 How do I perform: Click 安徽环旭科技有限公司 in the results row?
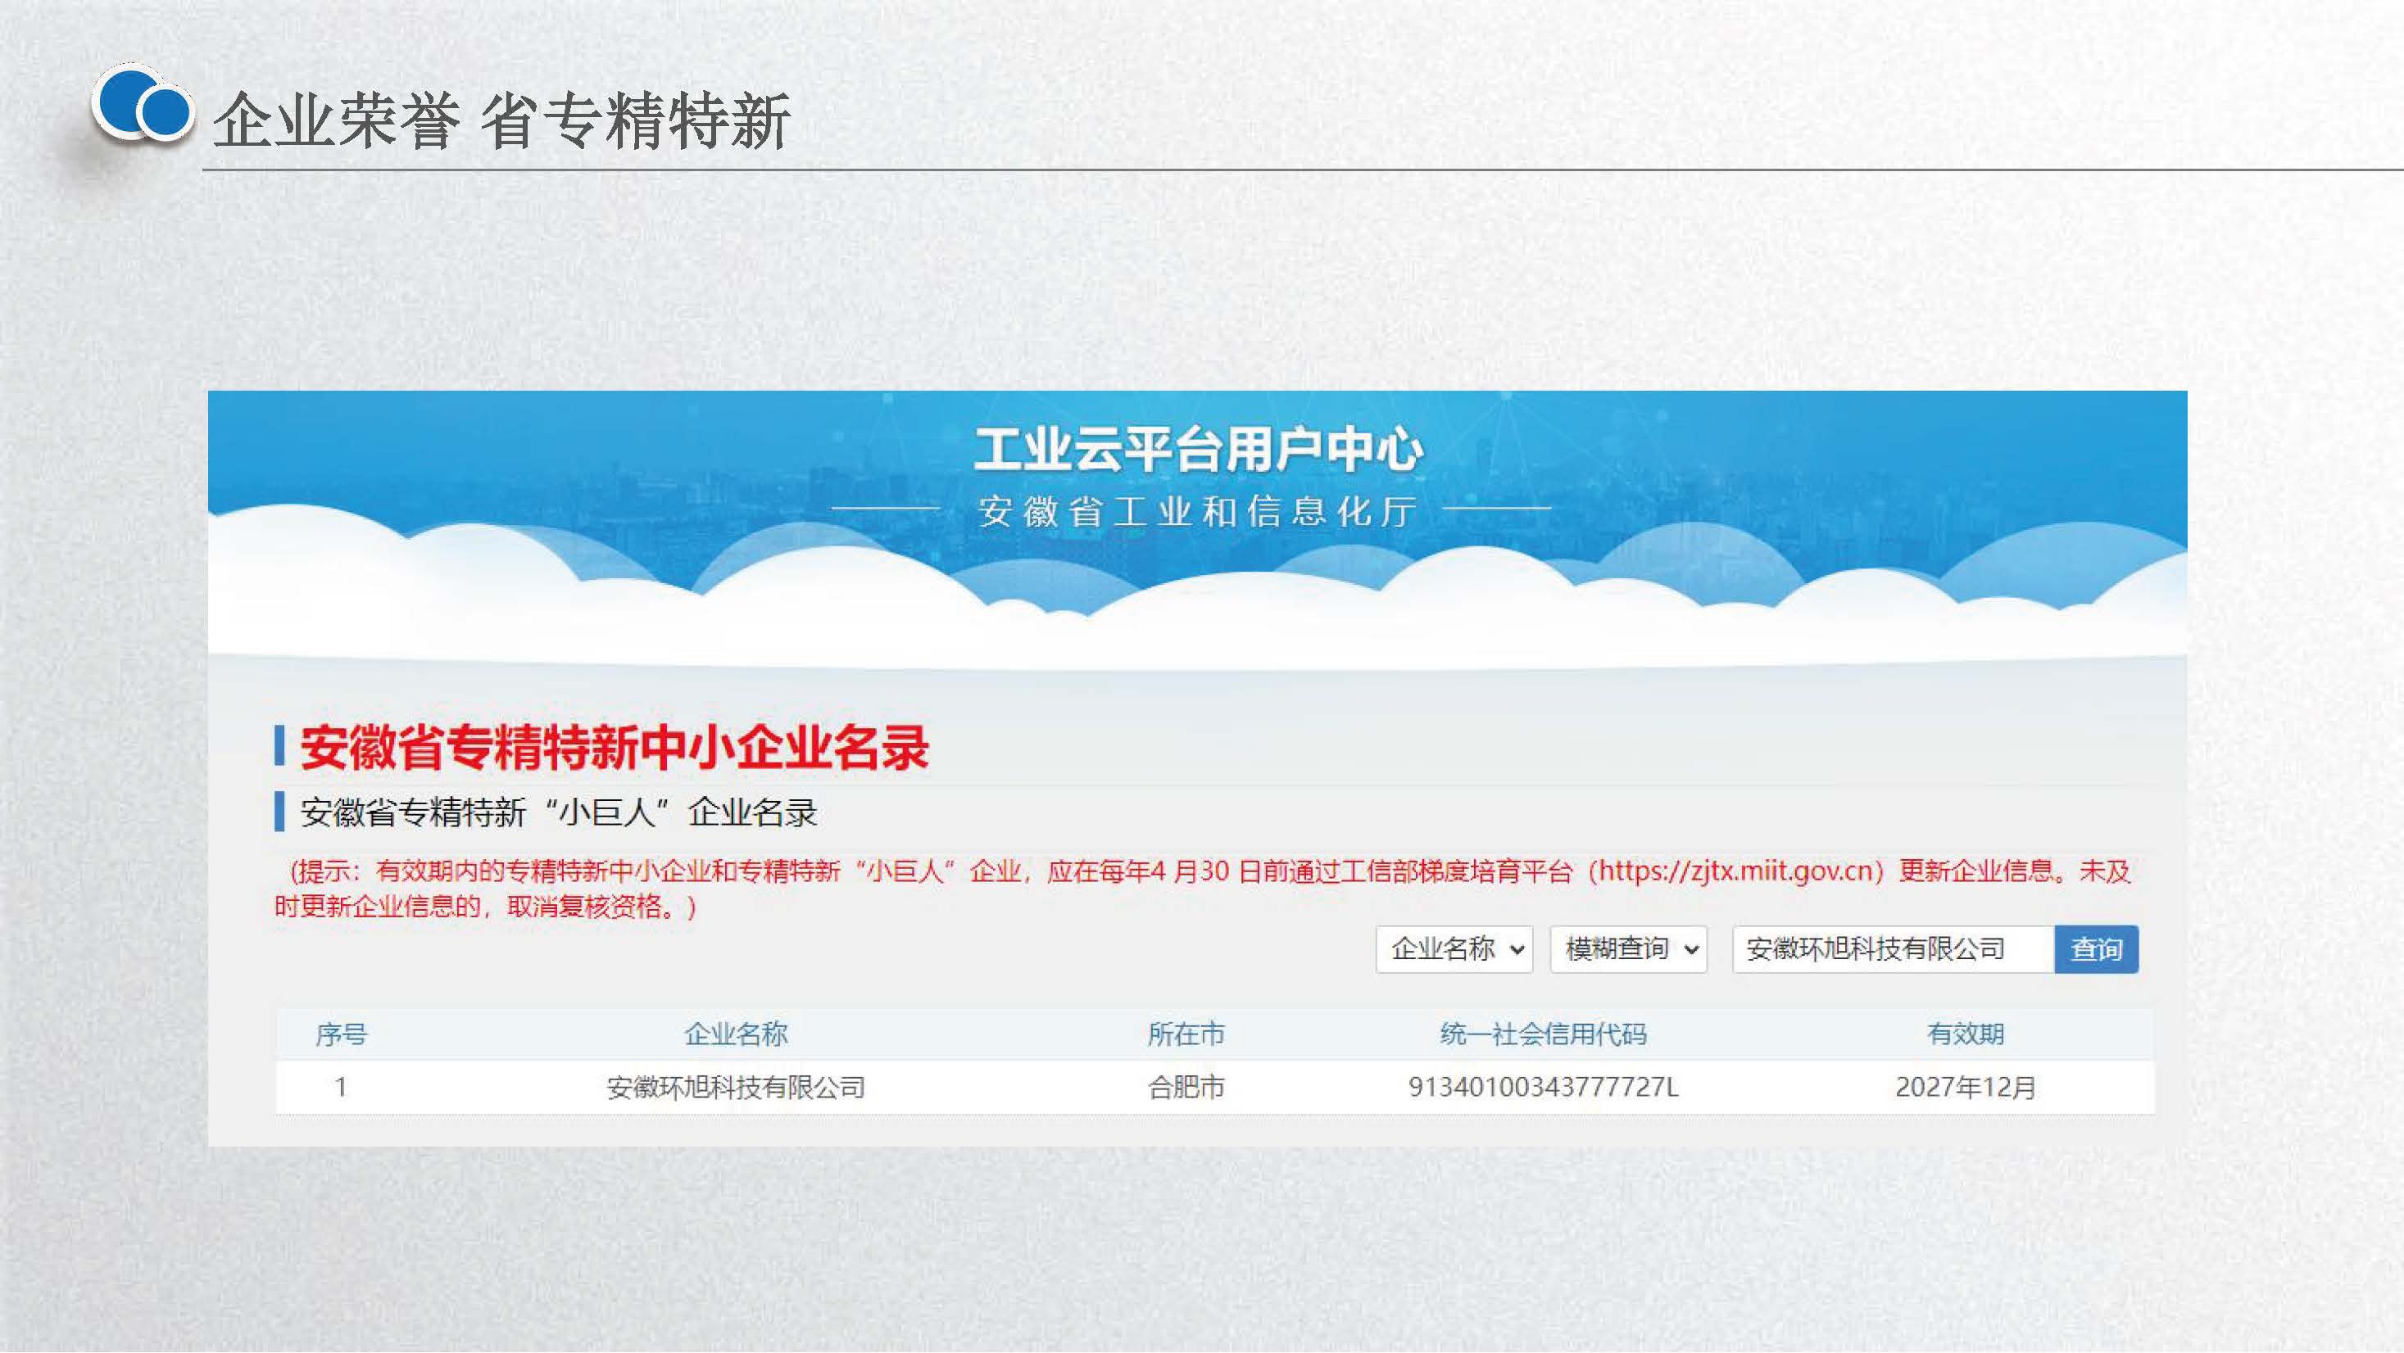pos(736,1087)
